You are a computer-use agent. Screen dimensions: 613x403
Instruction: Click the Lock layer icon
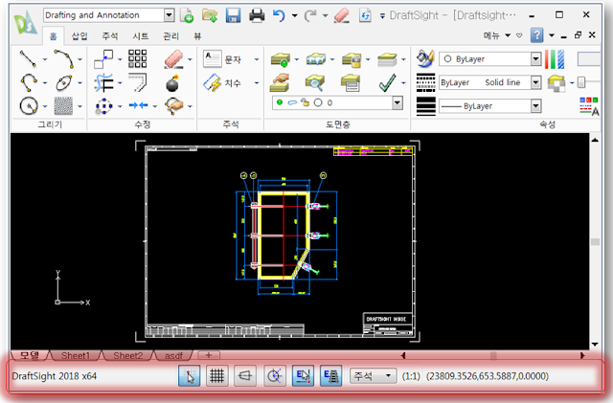352,59
